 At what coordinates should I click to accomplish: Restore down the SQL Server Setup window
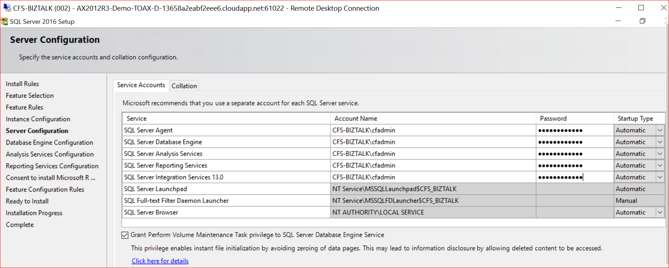click(x=642, y=21)
